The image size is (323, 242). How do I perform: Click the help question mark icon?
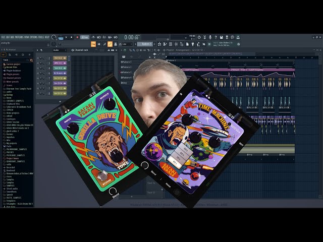point(215,37)
